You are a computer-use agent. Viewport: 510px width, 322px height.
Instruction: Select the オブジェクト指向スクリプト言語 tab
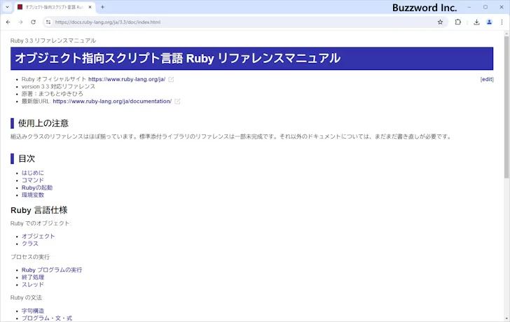point(55,7)
